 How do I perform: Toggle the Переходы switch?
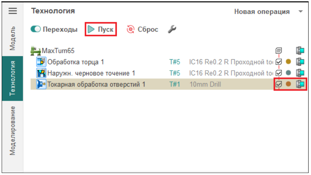tap(35, 30)
